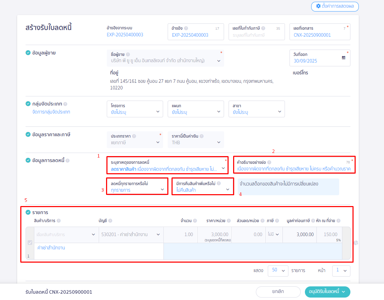Image resolution: width=384 pixels, height=300 pixels.
Task: Toggle the checkbox on item row 1
Action: pyautogui.click(x=30, y=243)
